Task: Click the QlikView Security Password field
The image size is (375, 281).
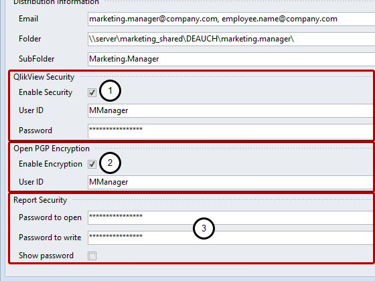Action: (x=231, y=130)
